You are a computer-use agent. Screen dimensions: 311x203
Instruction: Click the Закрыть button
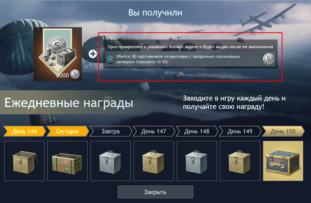pos(155,192)
